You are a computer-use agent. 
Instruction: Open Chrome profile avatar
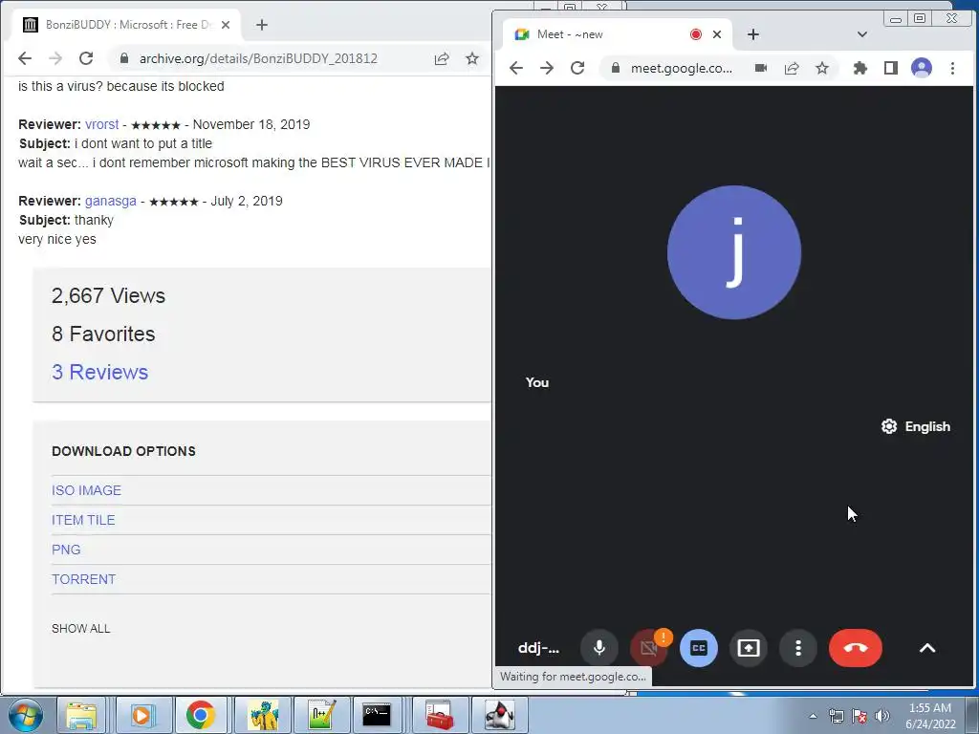922,68
